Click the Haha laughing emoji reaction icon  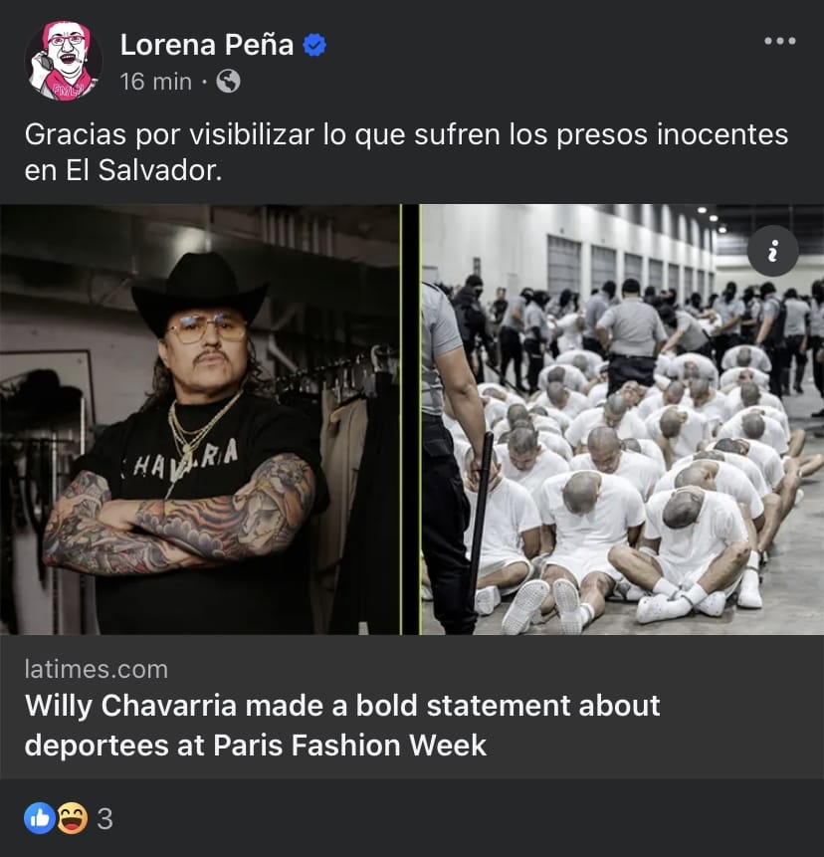[72, 818]
